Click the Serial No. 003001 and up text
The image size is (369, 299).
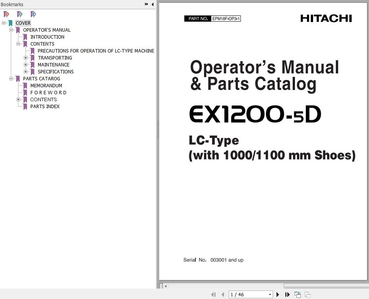click(x=214, y=260)
